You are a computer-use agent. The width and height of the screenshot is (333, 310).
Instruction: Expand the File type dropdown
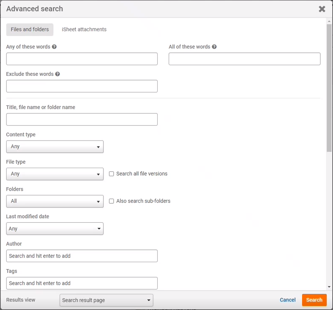coord(55,174)
